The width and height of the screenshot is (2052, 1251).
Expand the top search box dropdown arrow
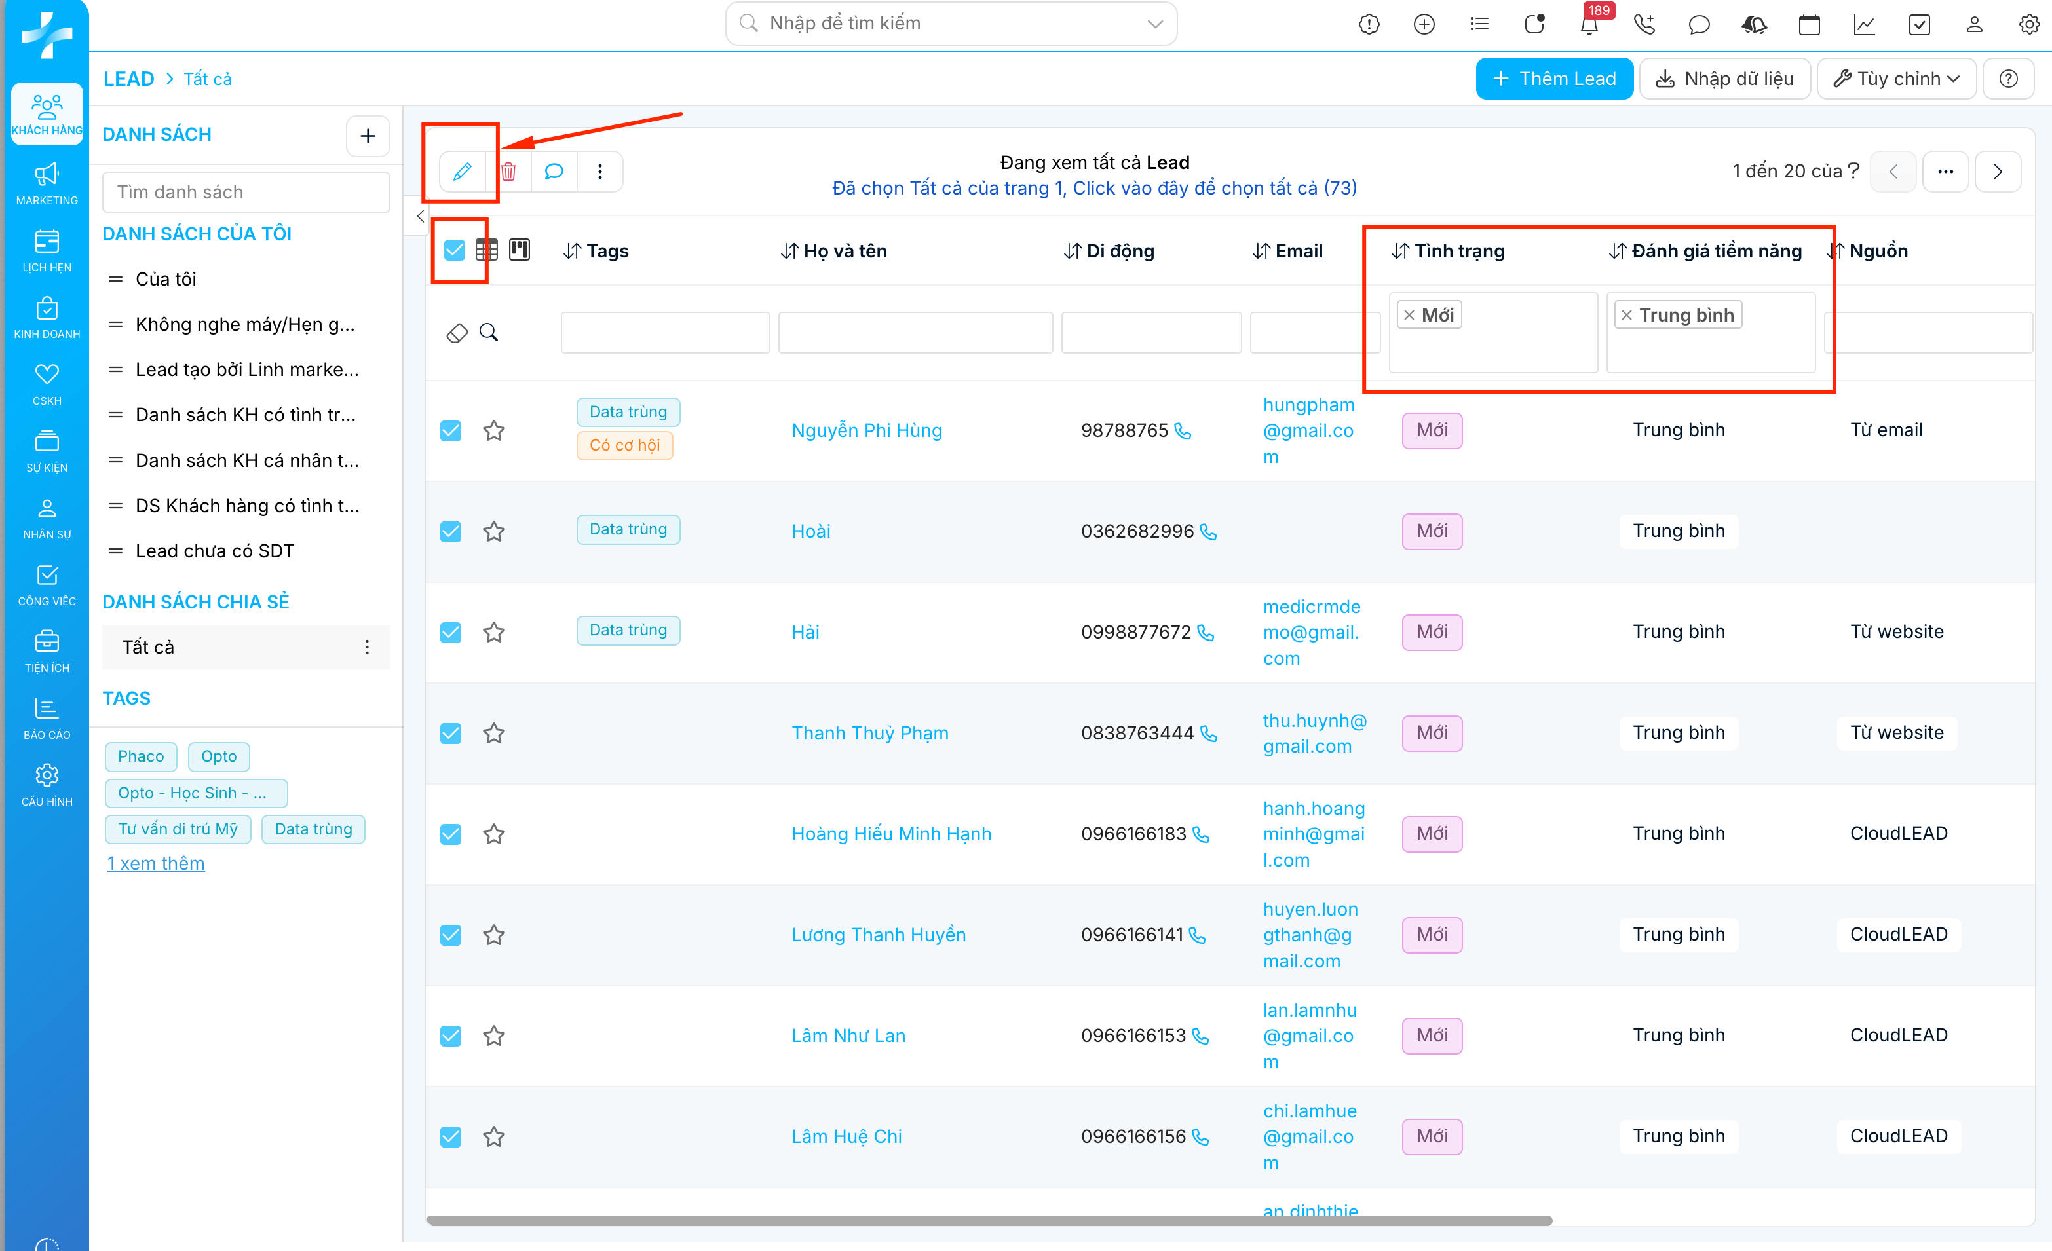tap(1155, 24)
